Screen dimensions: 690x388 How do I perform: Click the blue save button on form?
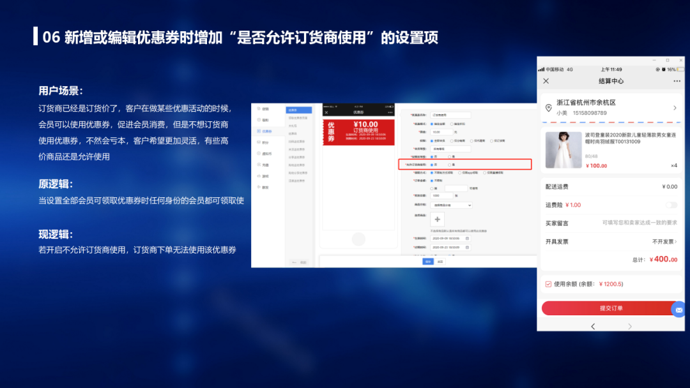point(427,261)
